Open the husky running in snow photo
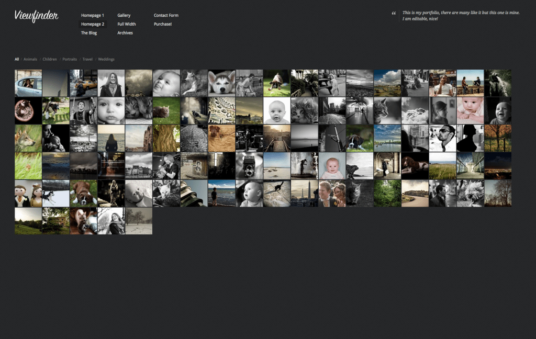 pos(55,194)
